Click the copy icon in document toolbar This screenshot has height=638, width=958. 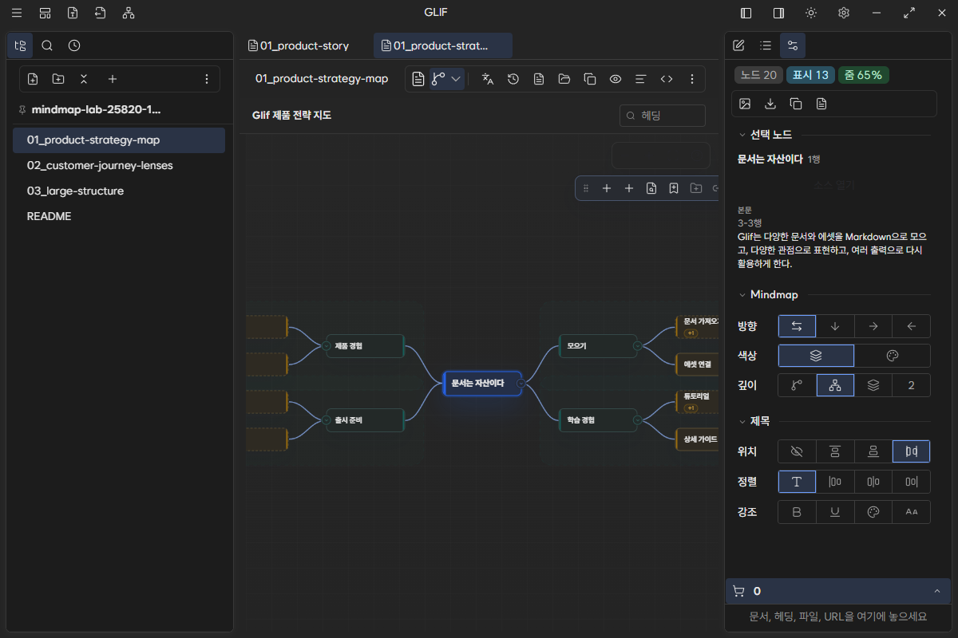coord(590,79)
